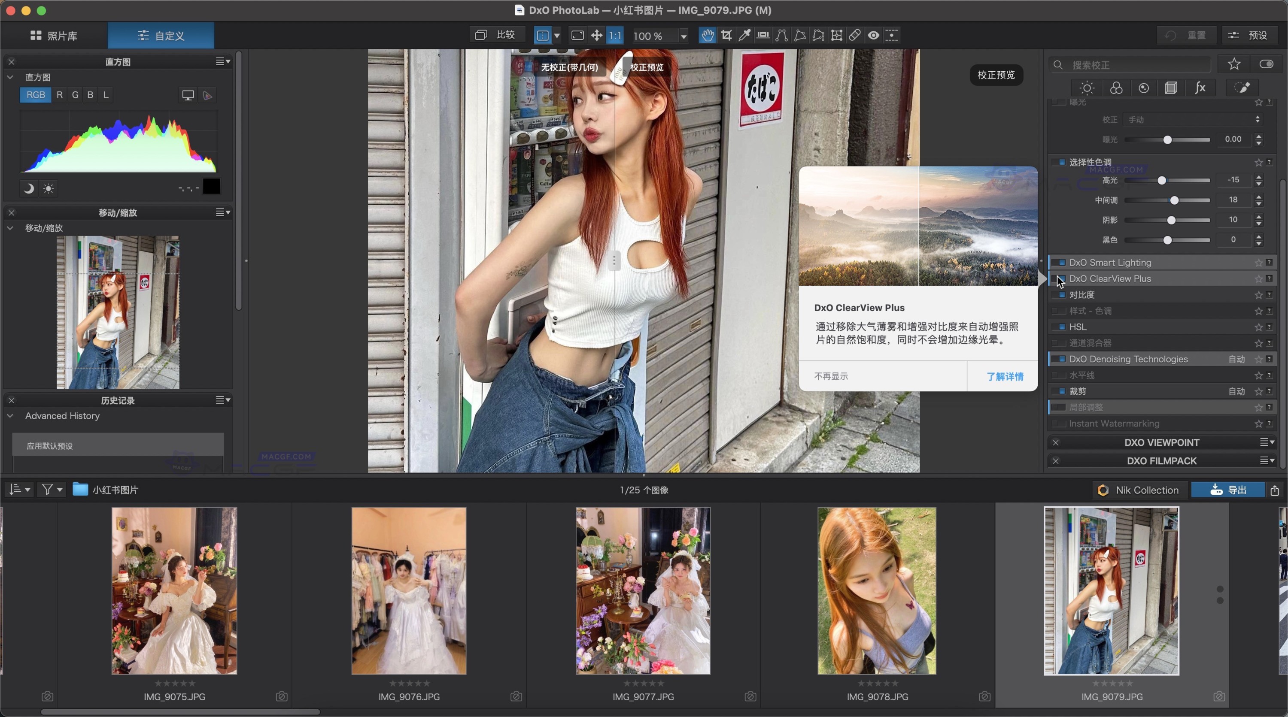Open the histogram panel options menu
The height and width of the screenshot is (717, 1288).
[x=224, y=61]
